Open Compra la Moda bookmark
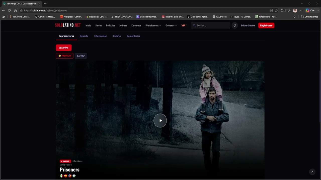 [x=45, y=17]
